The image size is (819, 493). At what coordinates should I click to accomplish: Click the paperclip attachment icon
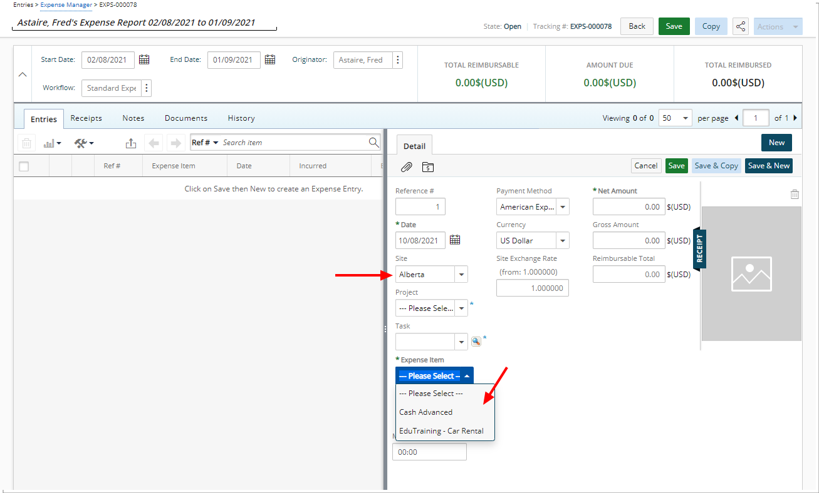pyautogui.click(x=407, y=167)
